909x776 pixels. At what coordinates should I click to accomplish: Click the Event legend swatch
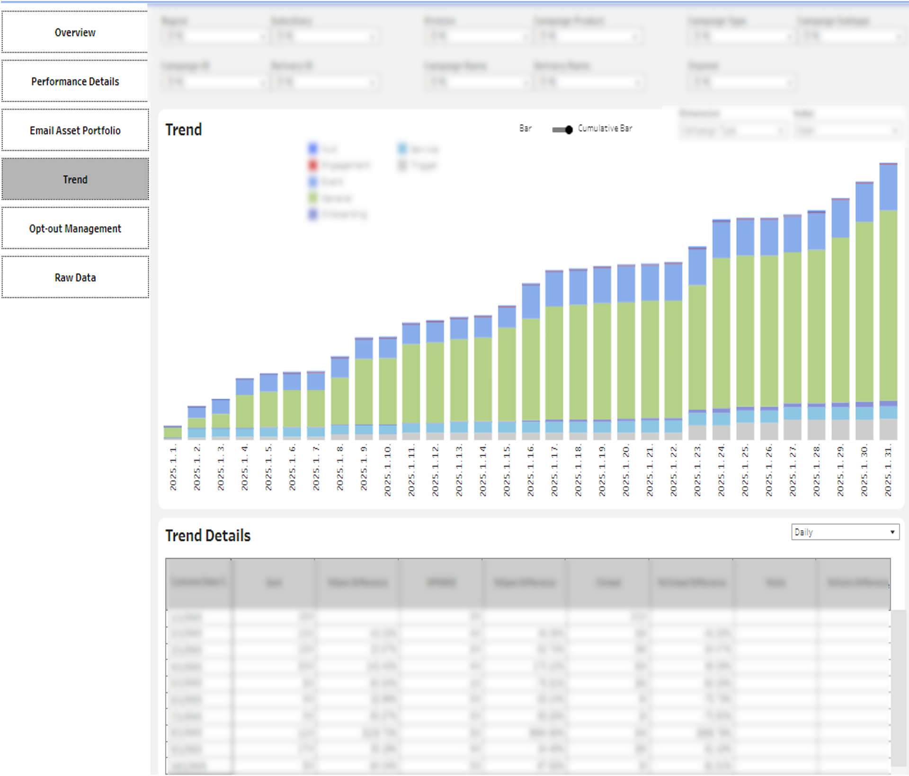(x=313, y=182)
